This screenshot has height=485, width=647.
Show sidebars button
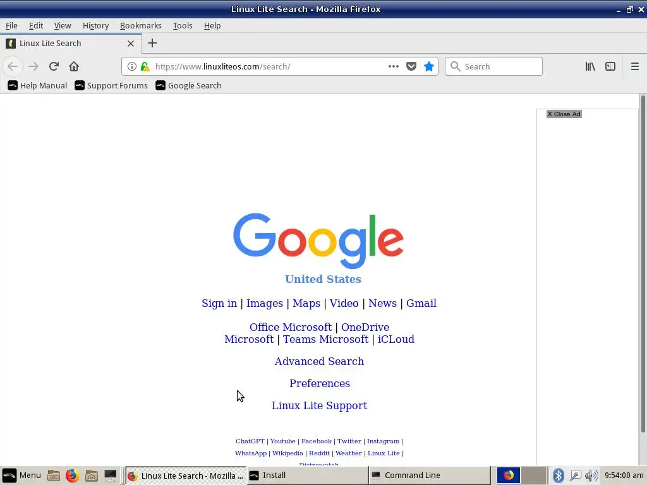[610, 66]
